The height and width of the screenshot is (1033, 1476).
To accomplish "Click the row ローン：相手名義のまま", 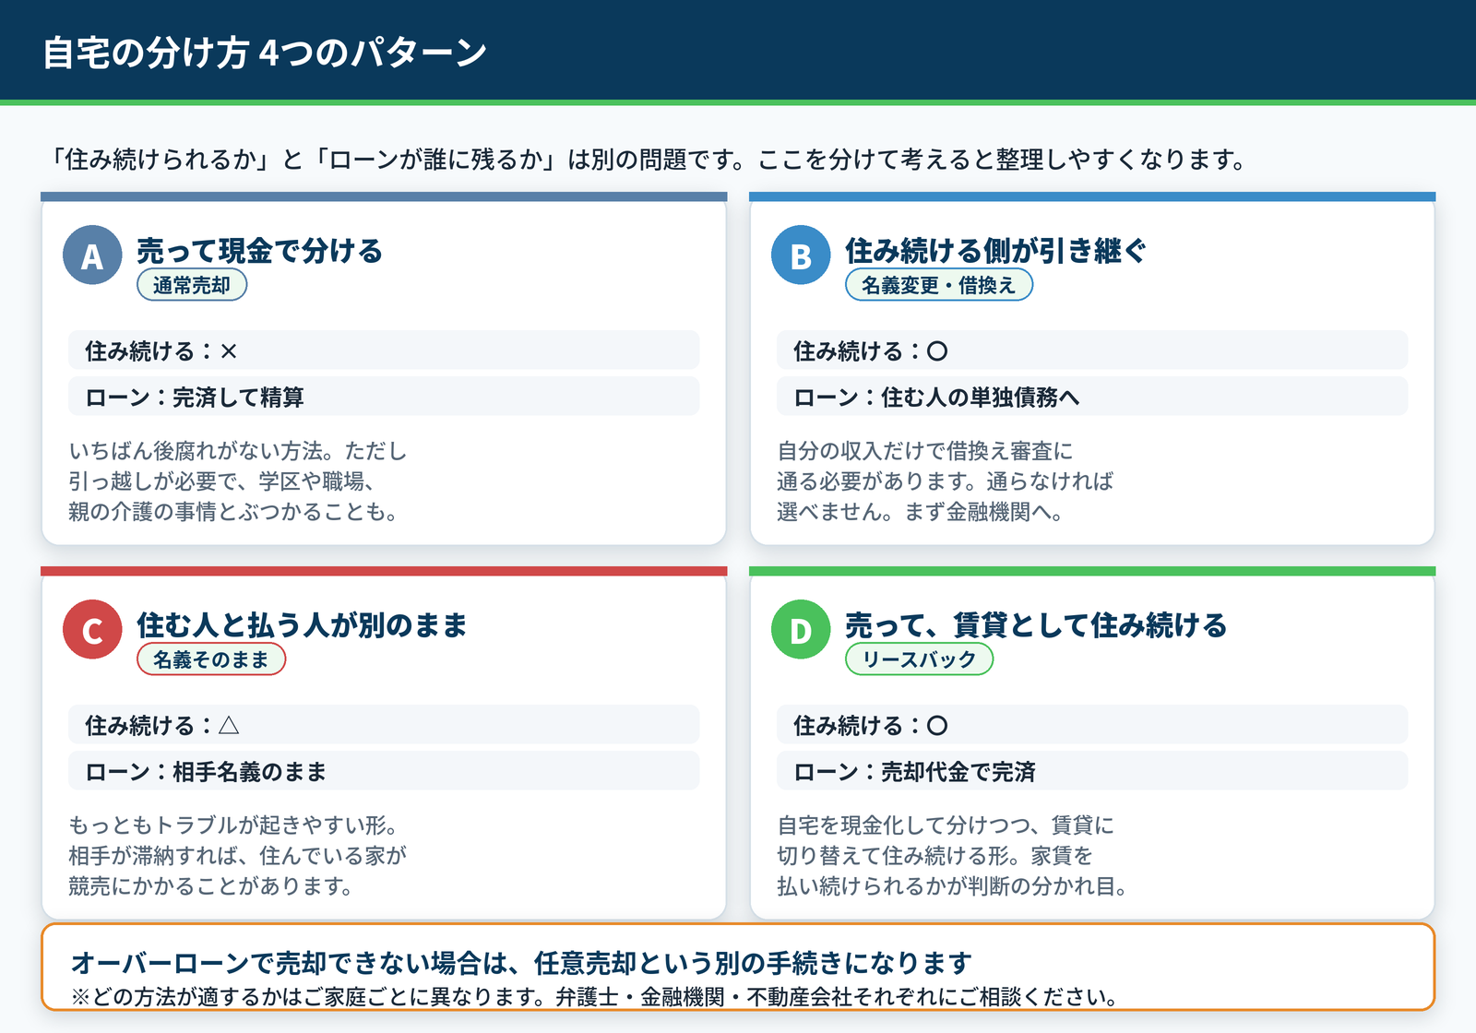I will (384, 771).
